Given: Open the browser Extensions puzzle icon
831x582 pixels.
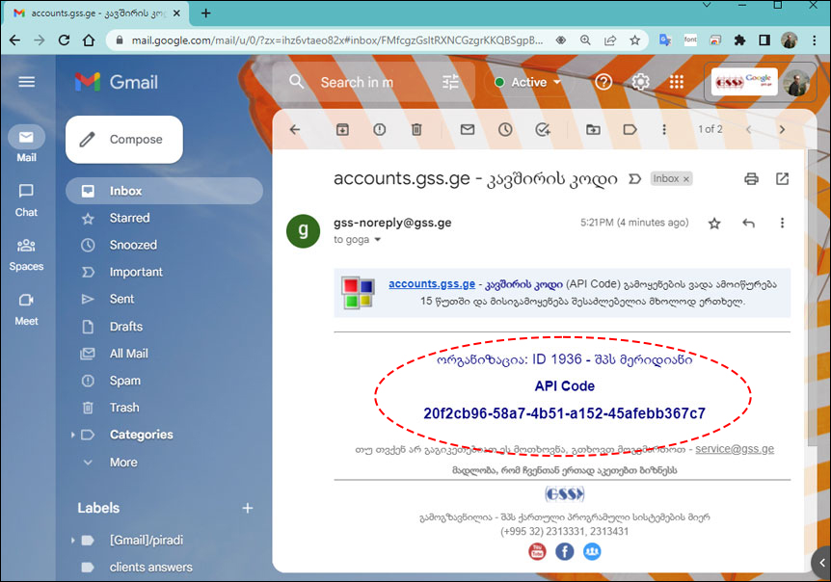Looking at the screenshot, I should [739, 40].
